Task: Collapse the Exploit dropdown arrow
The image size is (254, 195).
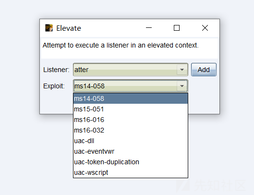Action: tap(182, 86)
